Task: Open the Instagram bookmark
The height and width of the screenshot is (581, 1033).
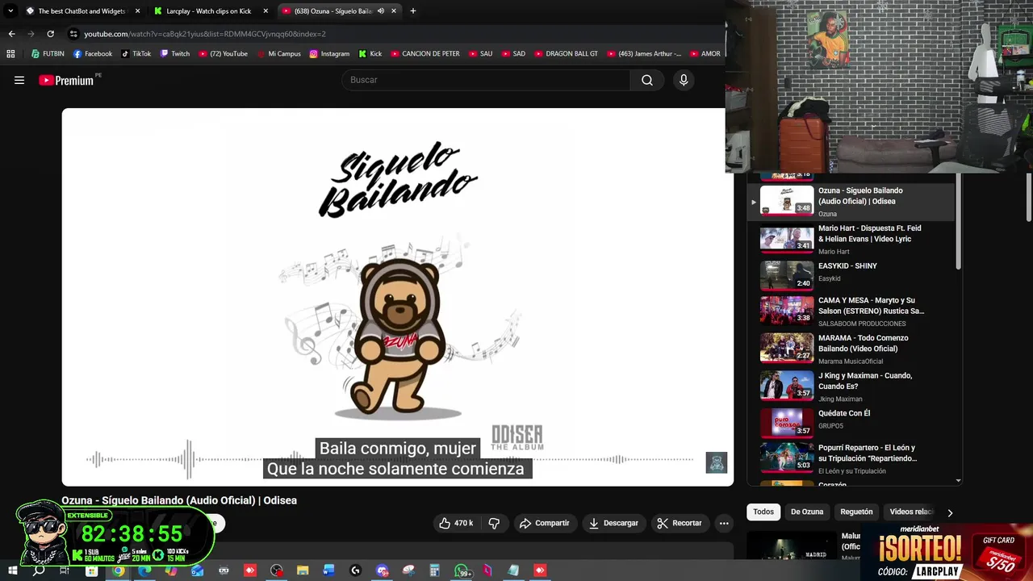Action: [329, 54]
